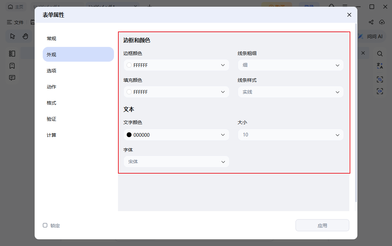Click the save icon next to 文件
The height and width of the screenshot is (246, 392).
[33, 22]
